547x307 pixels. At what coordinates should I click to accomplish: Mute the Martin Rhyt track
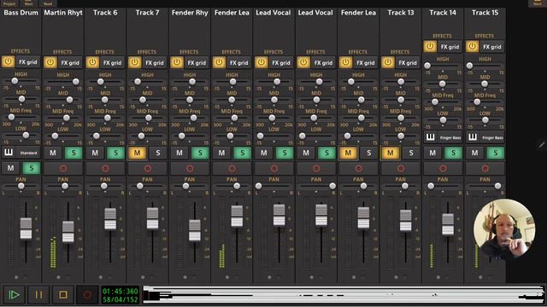coord(53,153)
